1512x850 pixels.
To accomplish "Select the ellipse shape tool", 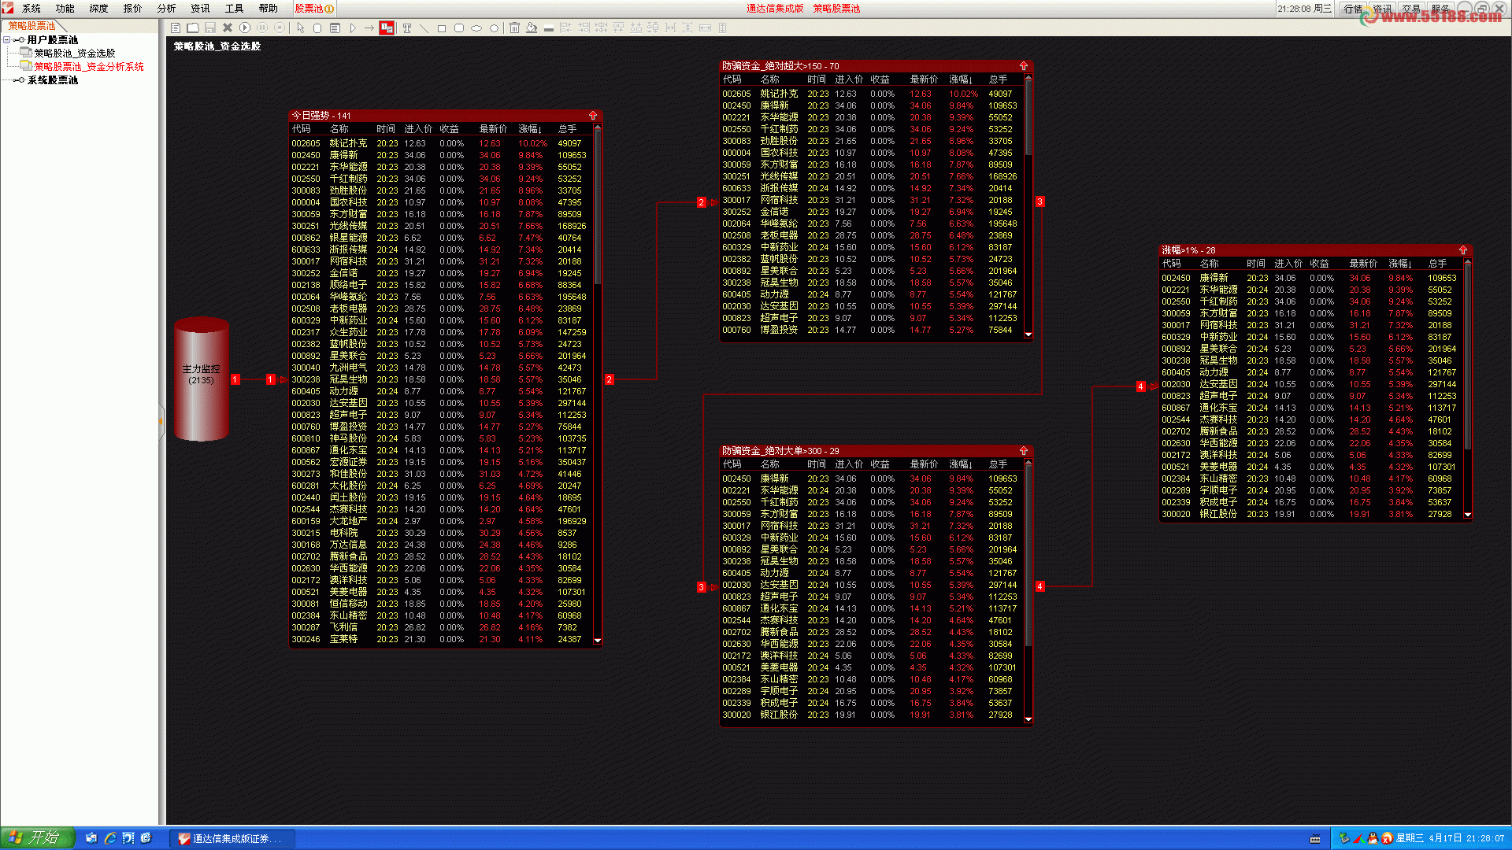I will (x=476, y=28).
